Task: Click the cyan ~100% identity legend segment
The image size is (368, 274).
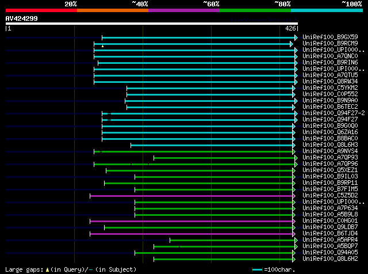Action: [327, 10]
